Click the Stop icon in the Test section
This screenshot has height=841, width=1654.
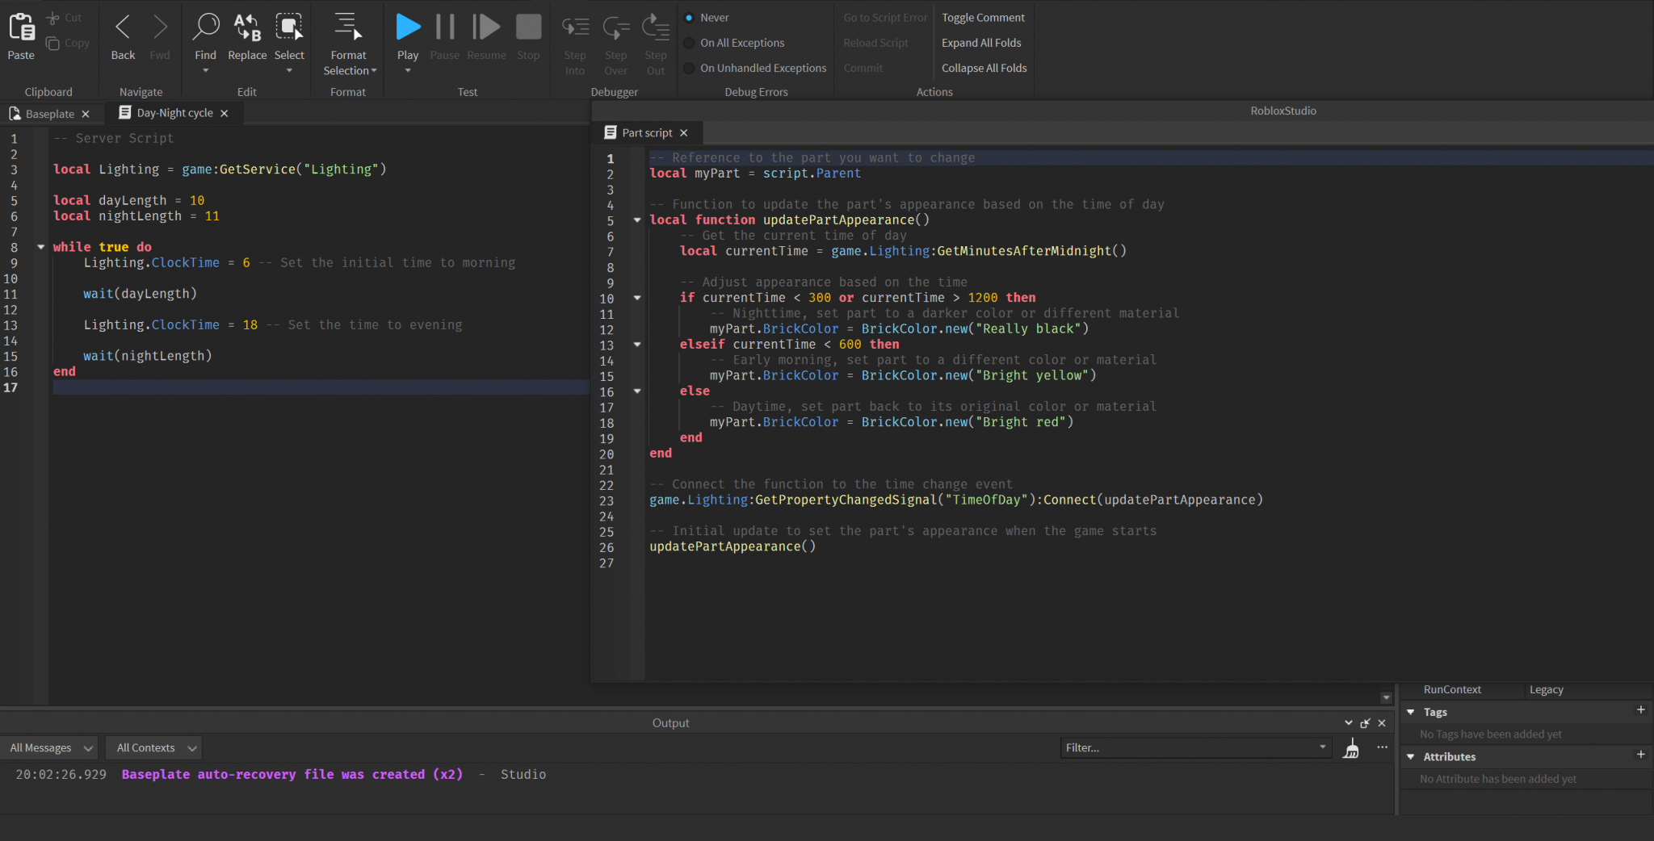pos(528,26)
